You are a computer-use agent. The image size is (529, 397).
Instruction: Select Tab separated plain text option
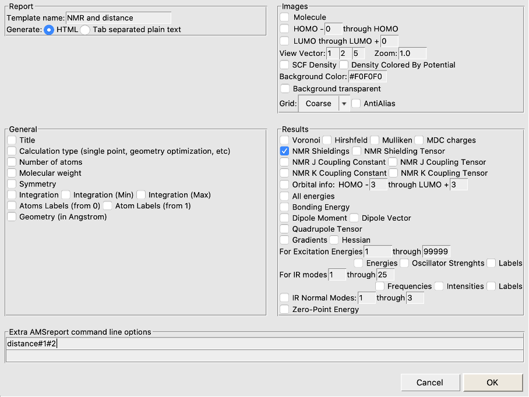pos(85,30)
